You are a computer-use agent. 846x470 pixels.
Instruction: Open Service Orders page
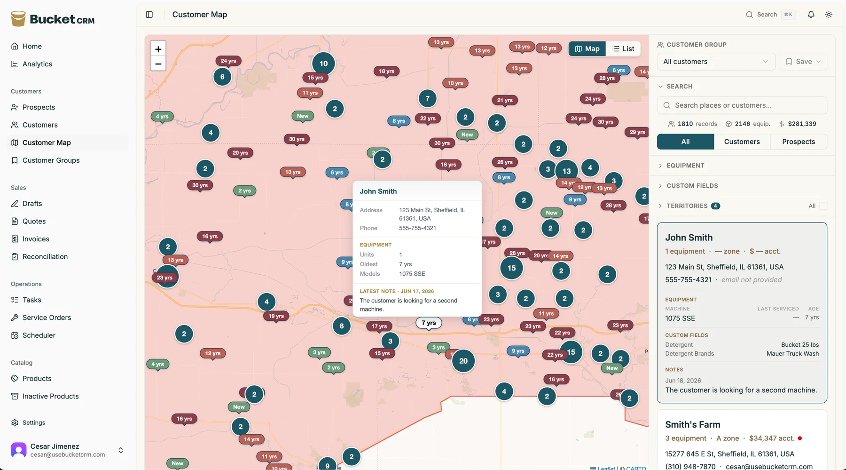coord(69,318)
